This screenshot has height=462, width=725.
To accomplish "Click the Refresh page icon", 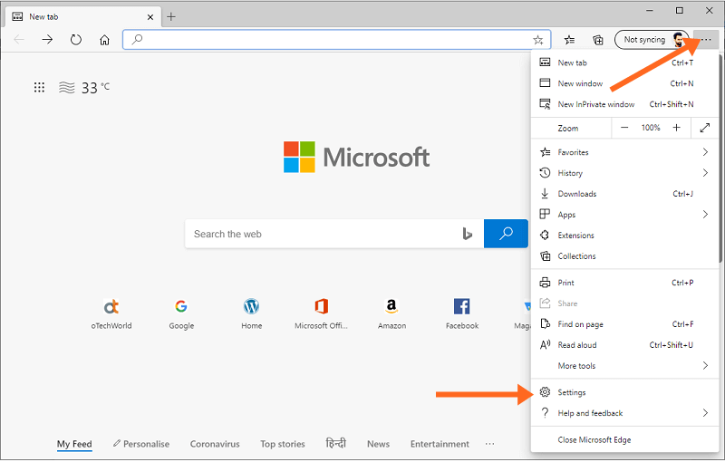I will coord(76,40).
